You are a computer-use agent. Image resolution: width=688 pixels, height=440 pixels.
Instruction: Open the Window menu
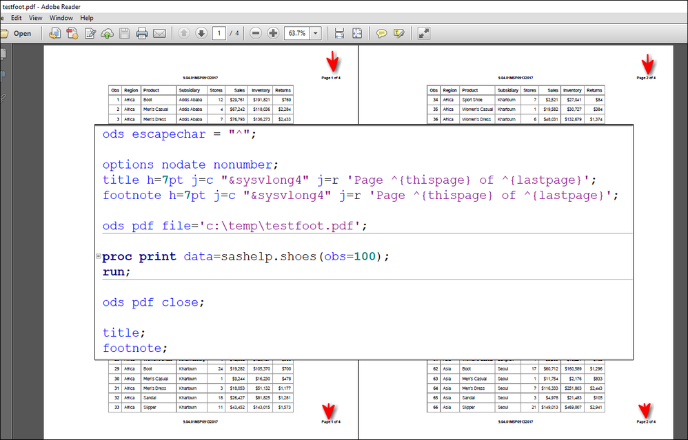(x=61, y=18)
